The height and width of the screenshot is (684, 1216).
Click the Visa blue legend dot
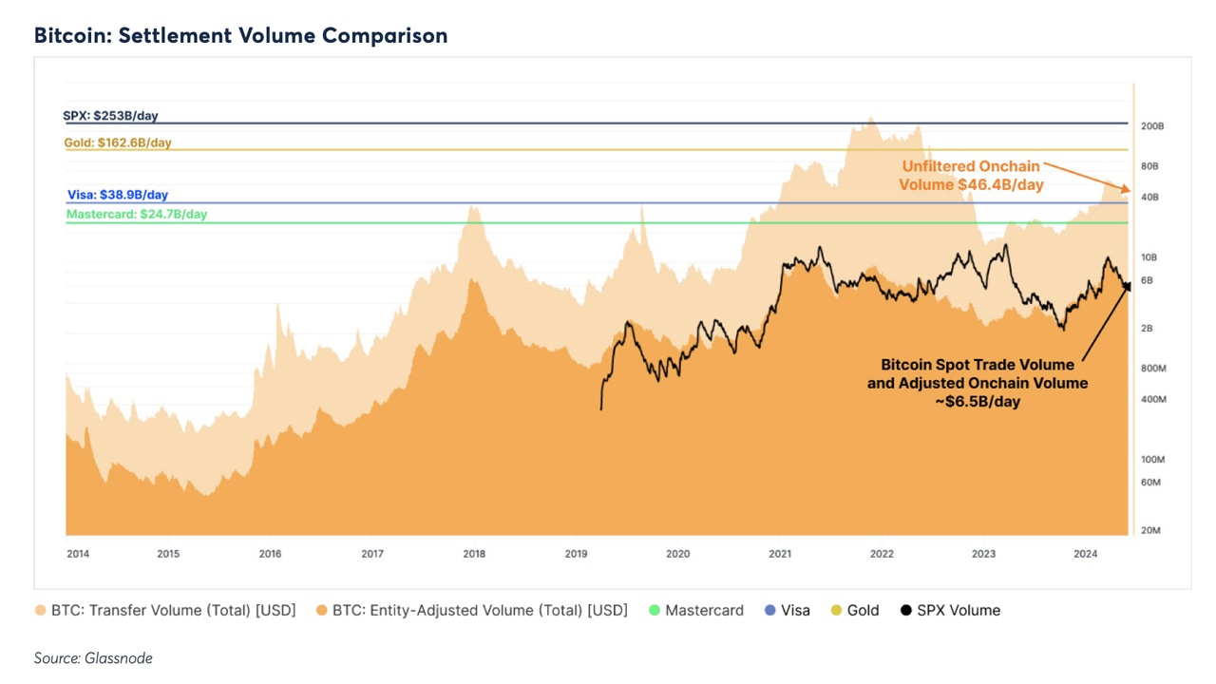point(769,611)
